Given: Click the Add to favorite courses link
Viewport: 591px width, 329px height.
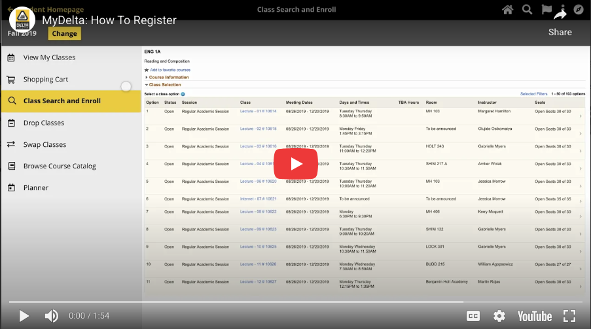Looking at the screenshot, I should 170,70.
